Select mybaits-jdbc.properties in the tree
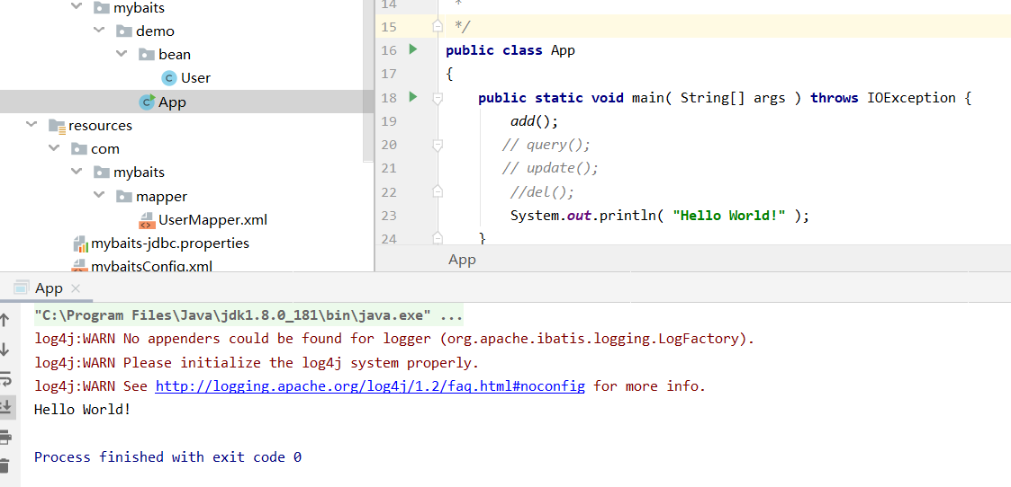Image resolution: width=1011 pixels, height=487 pixels. pos(170,243)
